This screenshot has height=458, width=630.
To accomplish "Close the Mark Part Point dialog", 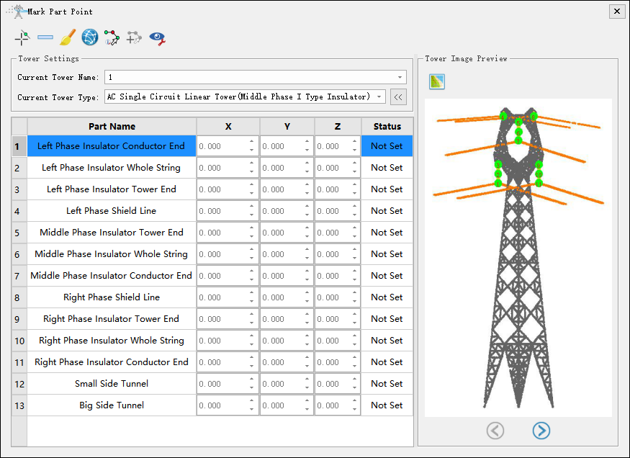I will pos(617,12).
